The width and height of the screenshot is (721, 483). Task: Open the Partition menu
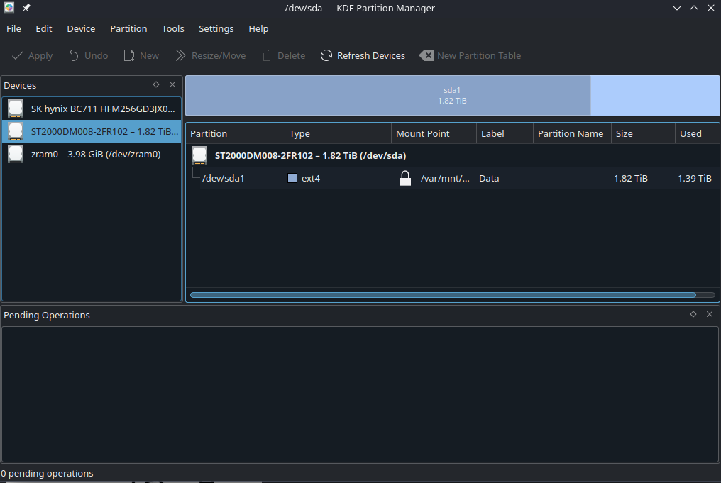[128, 28]
